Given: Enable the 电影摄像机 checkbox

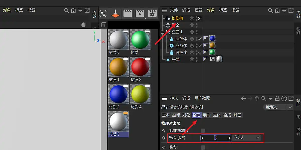Looking at the screenshot, I should point(203,131).
